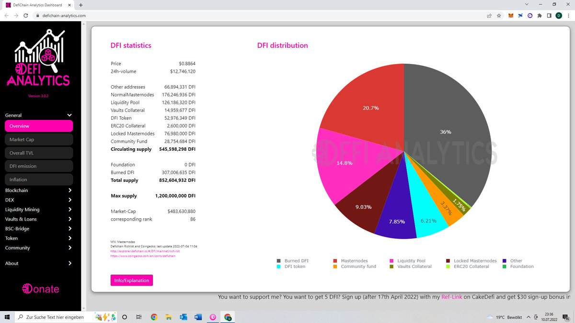Select the Inflation menu item
Screen dimensions: 575x323
[x=39, y=179]
